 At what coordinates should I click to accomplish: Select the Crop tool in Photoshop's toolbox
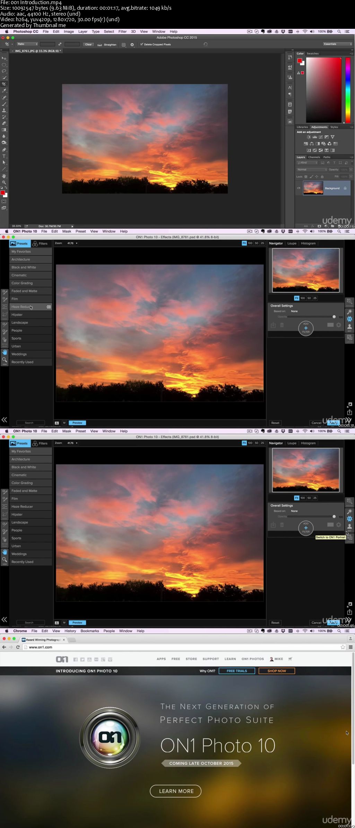point(4,84)
